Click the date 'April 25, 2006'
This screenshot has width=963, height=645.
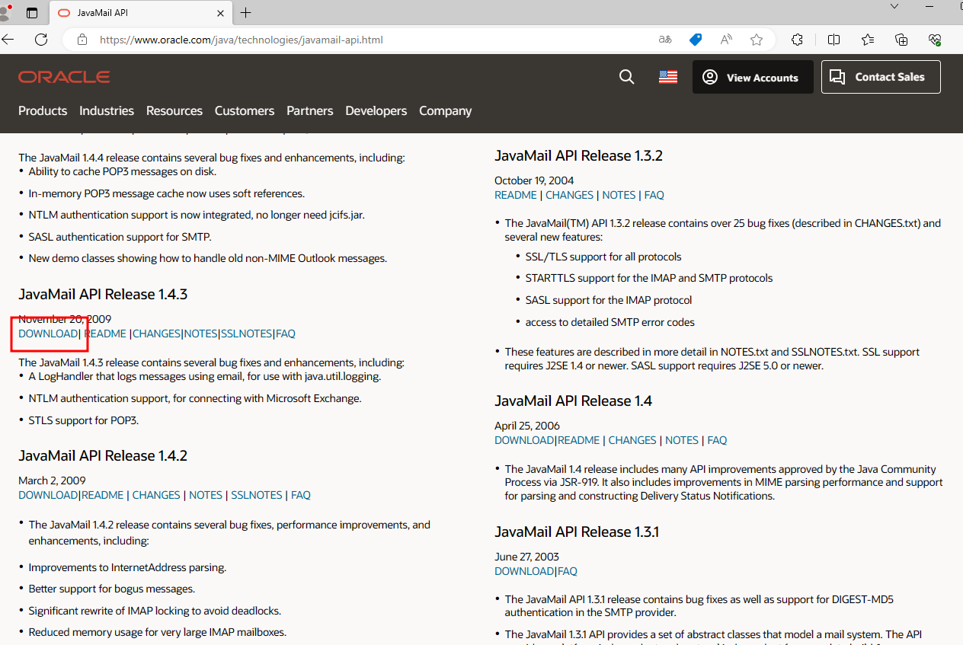point(527,426)
